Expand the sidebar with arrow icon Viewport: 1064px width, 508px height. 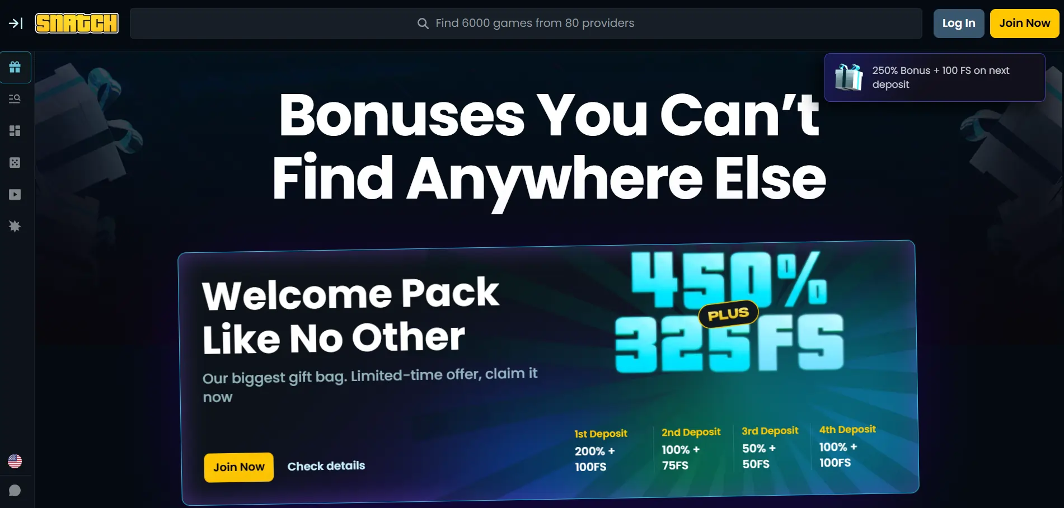click(16, 23)
